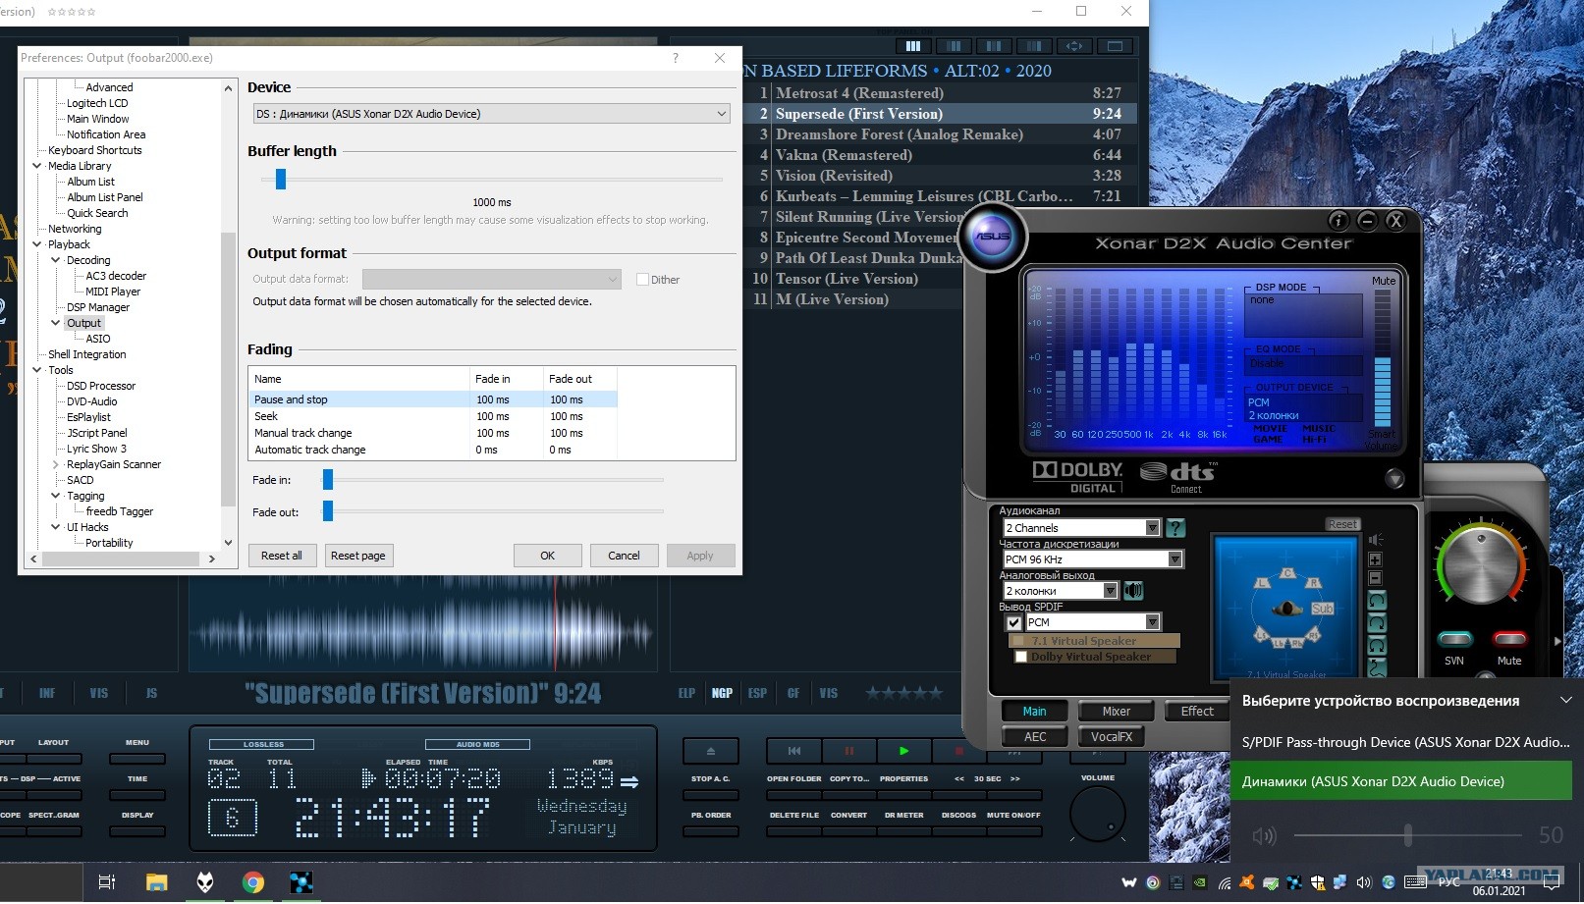Open the output Device dropdown

492,114
